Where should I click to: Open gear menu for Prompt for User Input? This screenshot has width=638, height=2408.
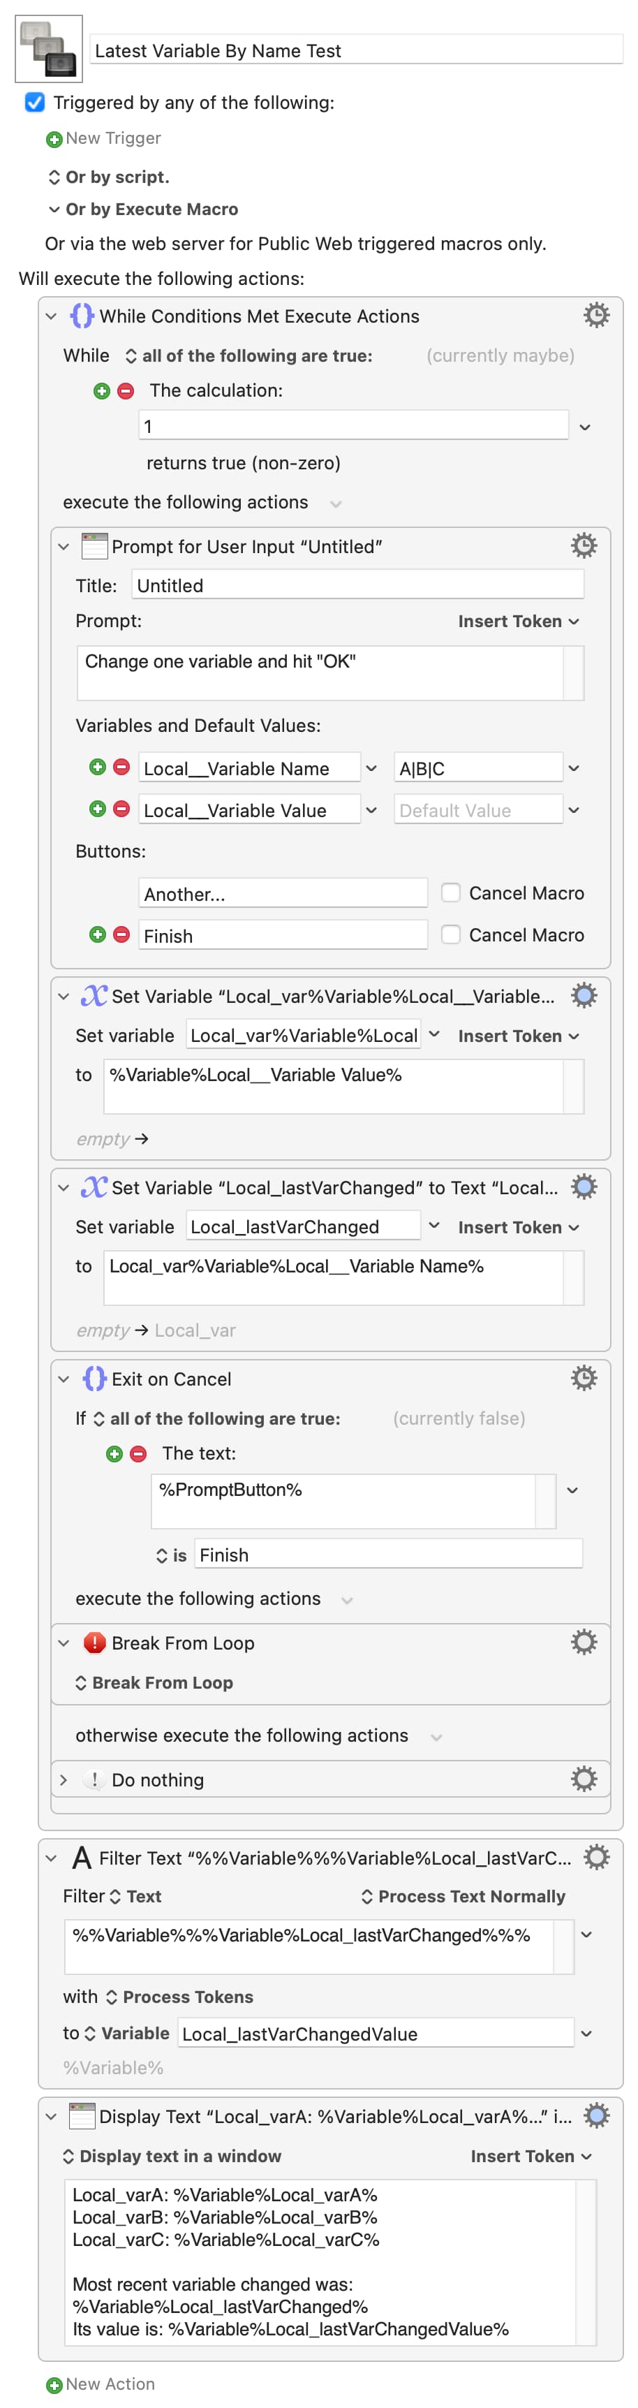(584, 546)
